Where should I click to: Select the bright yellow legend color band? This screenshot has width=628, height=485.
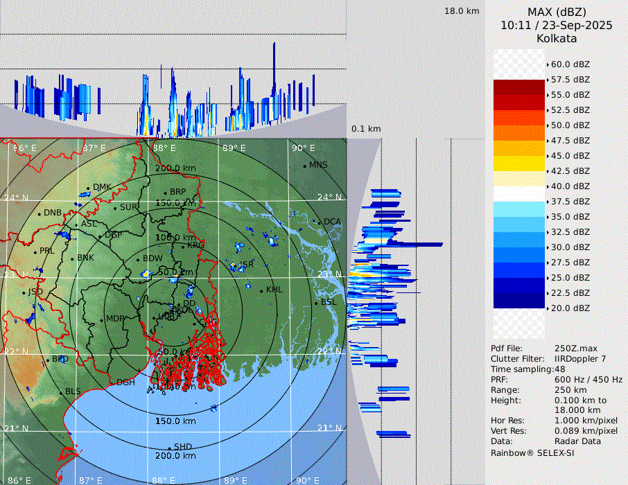(x=519, y=164)
